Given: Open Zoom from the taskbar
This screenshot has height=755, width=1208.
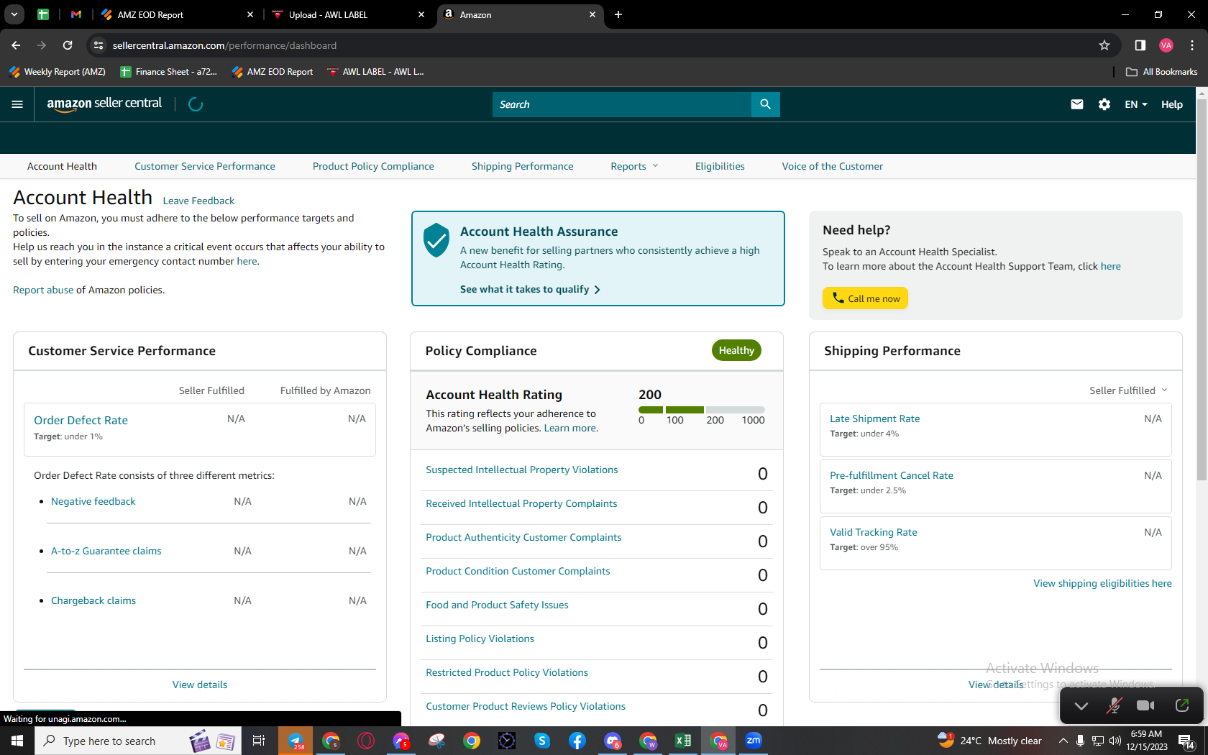Looking at the screenshot, I should pyautogui.click(x=754, y=741).
